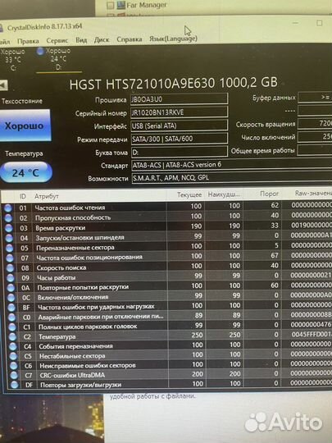
Task: Click the Атрибут column header
Action: pyautogui.click(x=46, y=196)
